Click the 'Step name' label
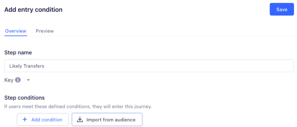This screenshot has height=127, width=297. tap(18, 53)
